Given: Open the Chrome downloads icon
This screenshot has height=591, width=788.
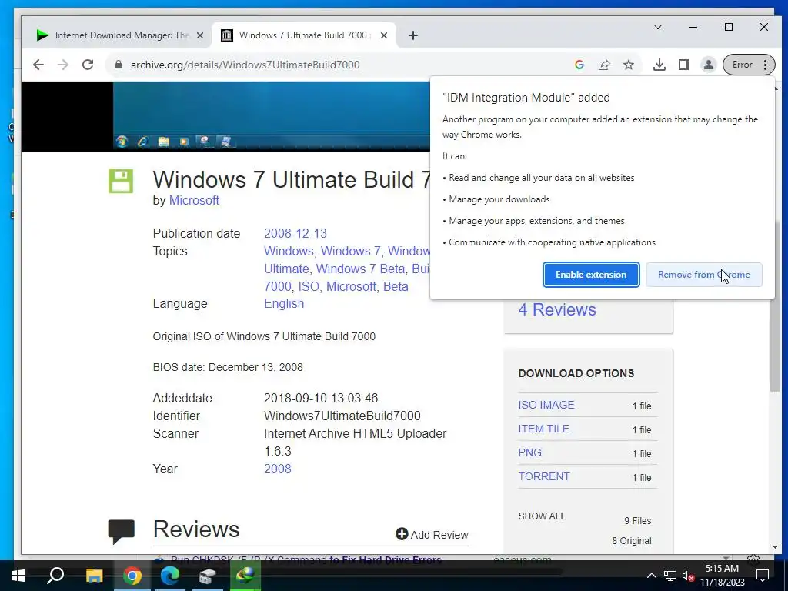Looking at the screenshot, I should click(659, 65).
